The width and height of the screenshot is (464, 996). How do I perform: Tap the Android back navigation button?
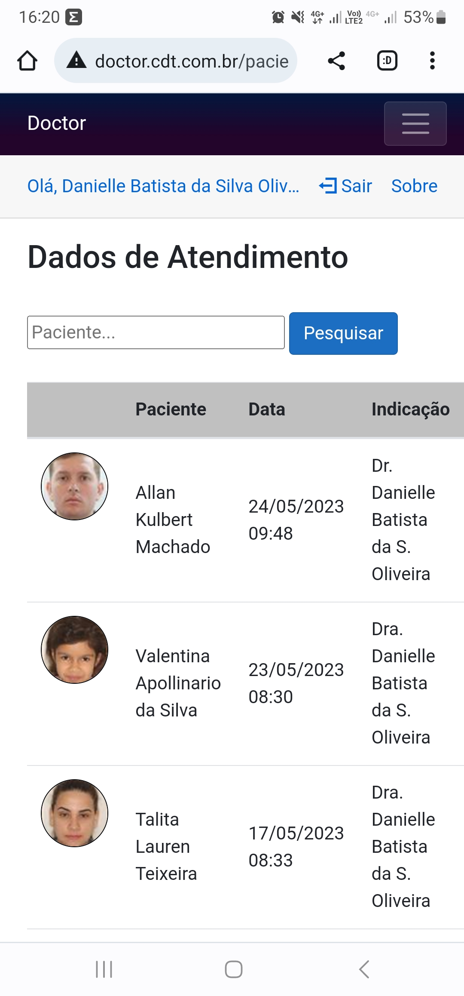coord(364,969)
